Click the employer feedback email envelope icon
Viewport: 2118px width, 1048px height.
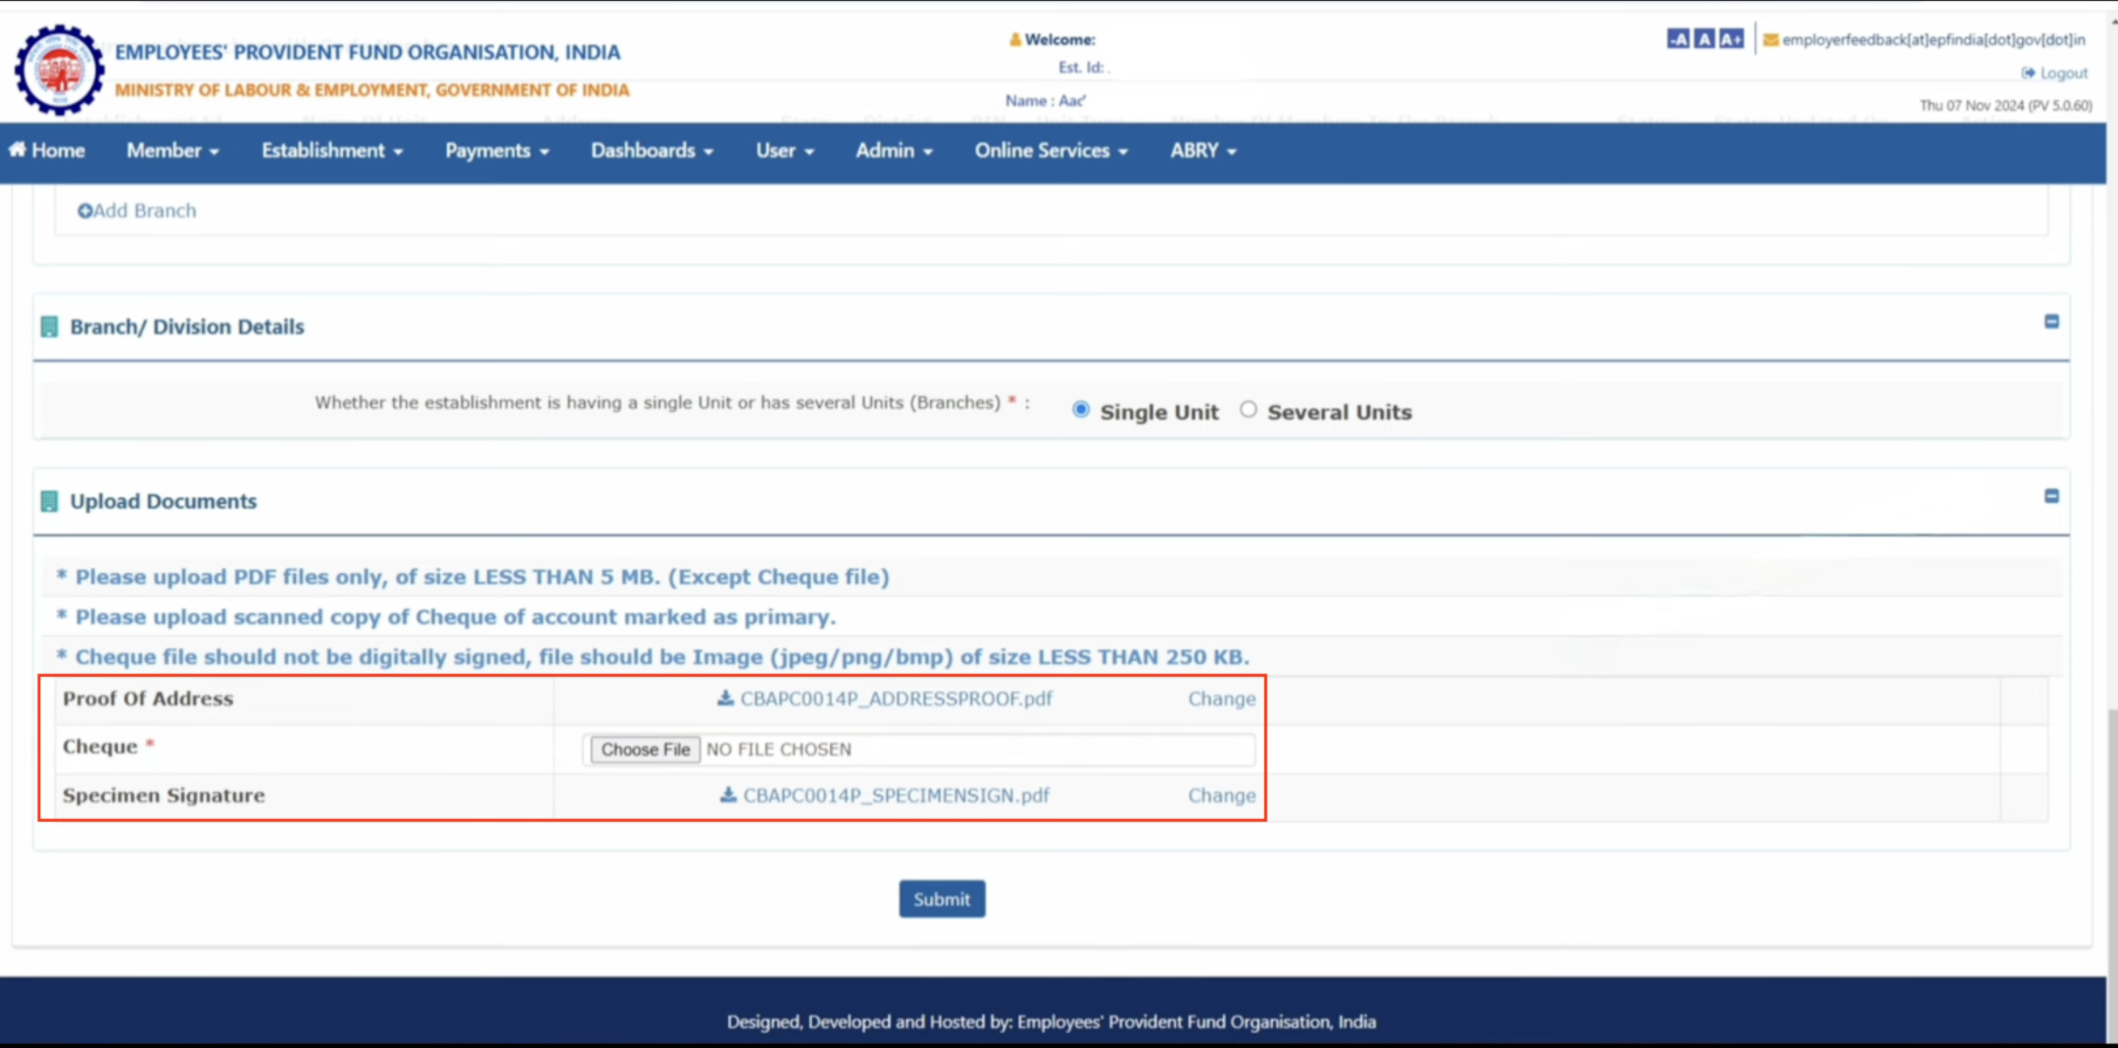click(x=1771, y=40)
